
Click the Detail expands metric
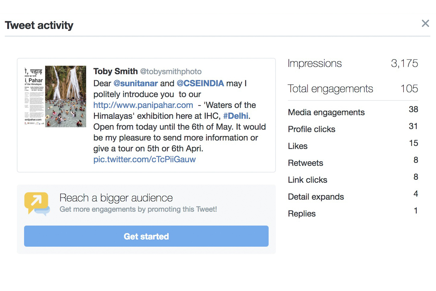(316, 197)
